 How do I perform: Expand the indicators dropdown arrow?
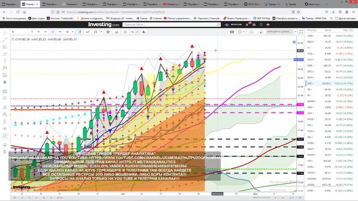pos(101,32)
